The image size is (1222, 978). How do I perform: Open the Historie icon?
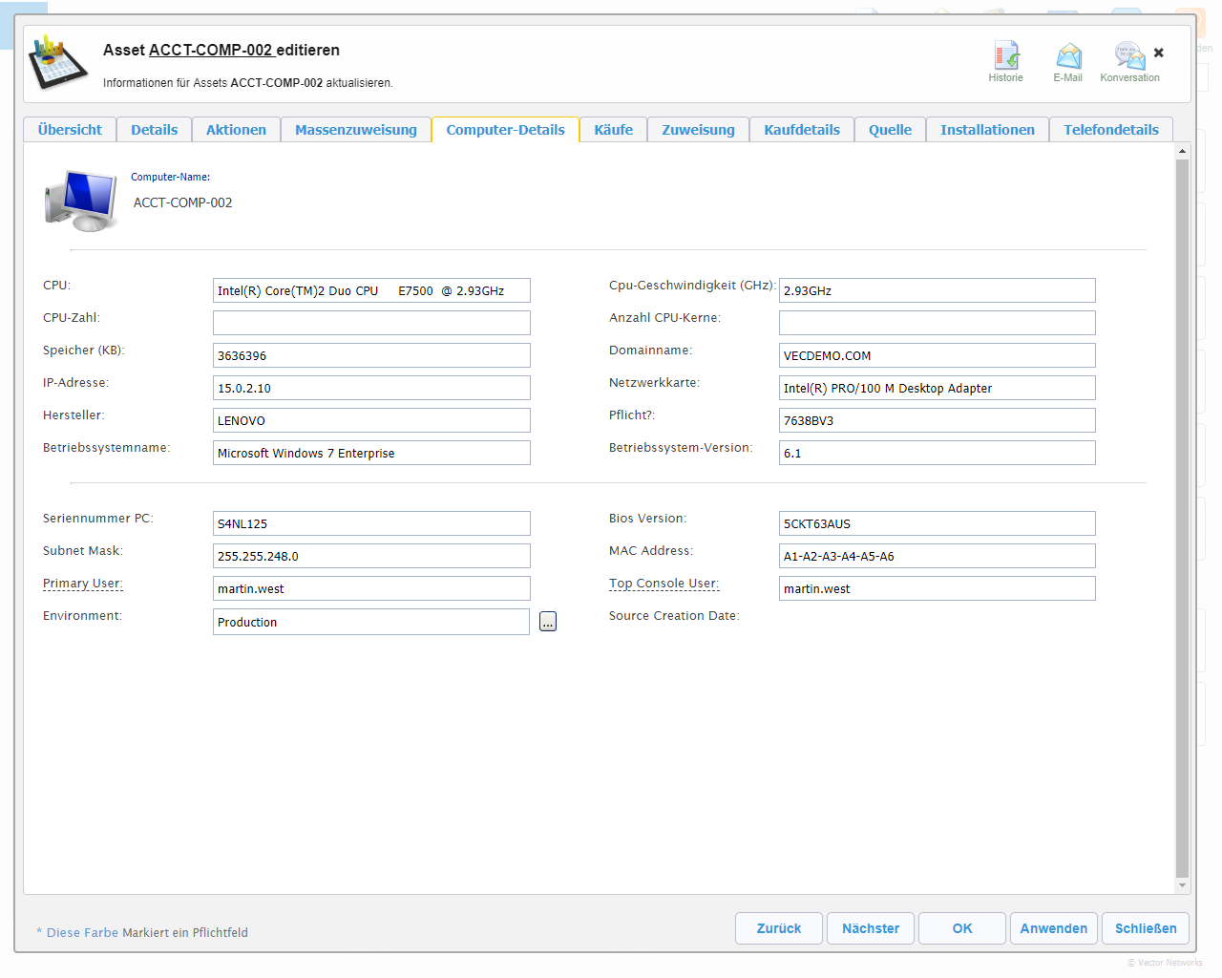point(1006,56)
